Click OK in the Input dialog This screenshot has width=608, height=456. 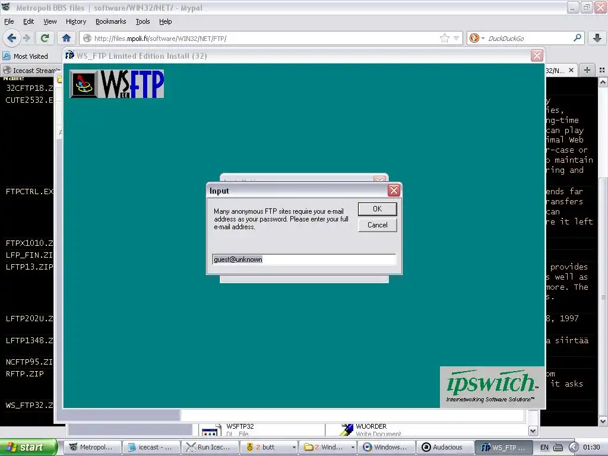coord(377,209)
